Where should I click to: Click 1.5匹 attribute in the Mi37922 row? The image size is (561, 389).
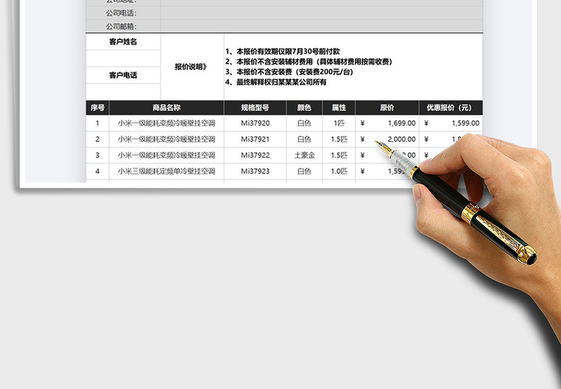(x=339, y=156)
